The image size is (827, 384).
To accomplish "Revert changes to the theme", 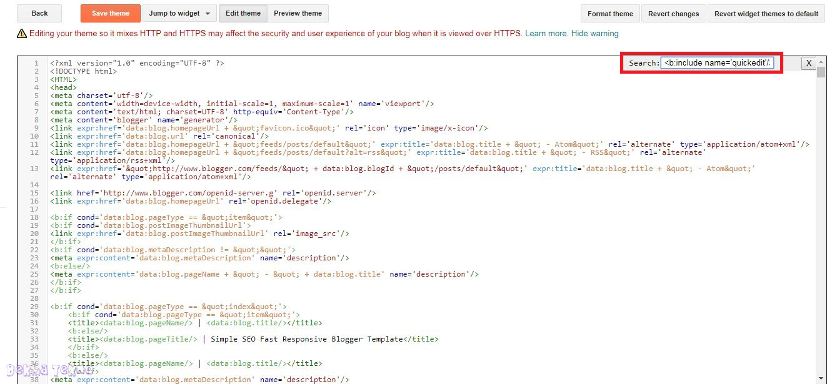I will coord(674,14).
